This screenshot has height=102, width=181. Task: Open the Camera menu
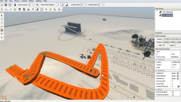[x=24, y=1]
